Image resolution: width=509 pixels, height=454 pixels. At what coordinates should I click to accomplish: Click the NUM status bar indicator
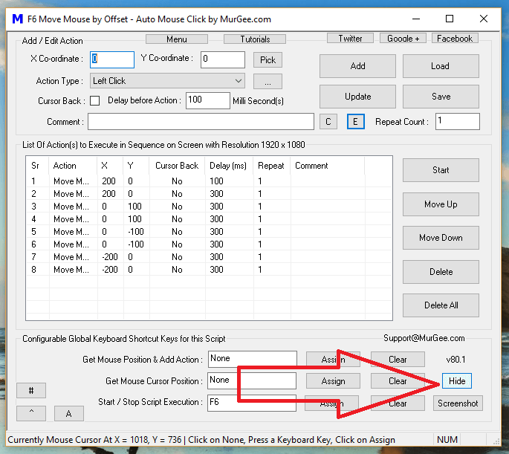click(447, 440)
